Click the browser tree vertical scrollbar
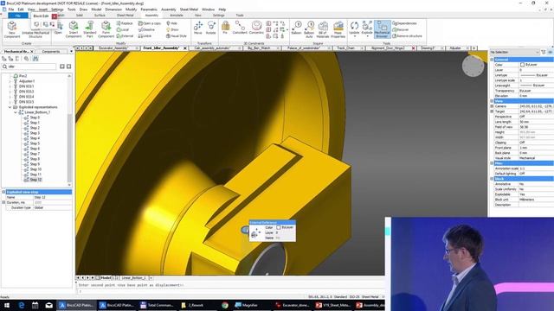554x311 pixels. pos(69,130)
